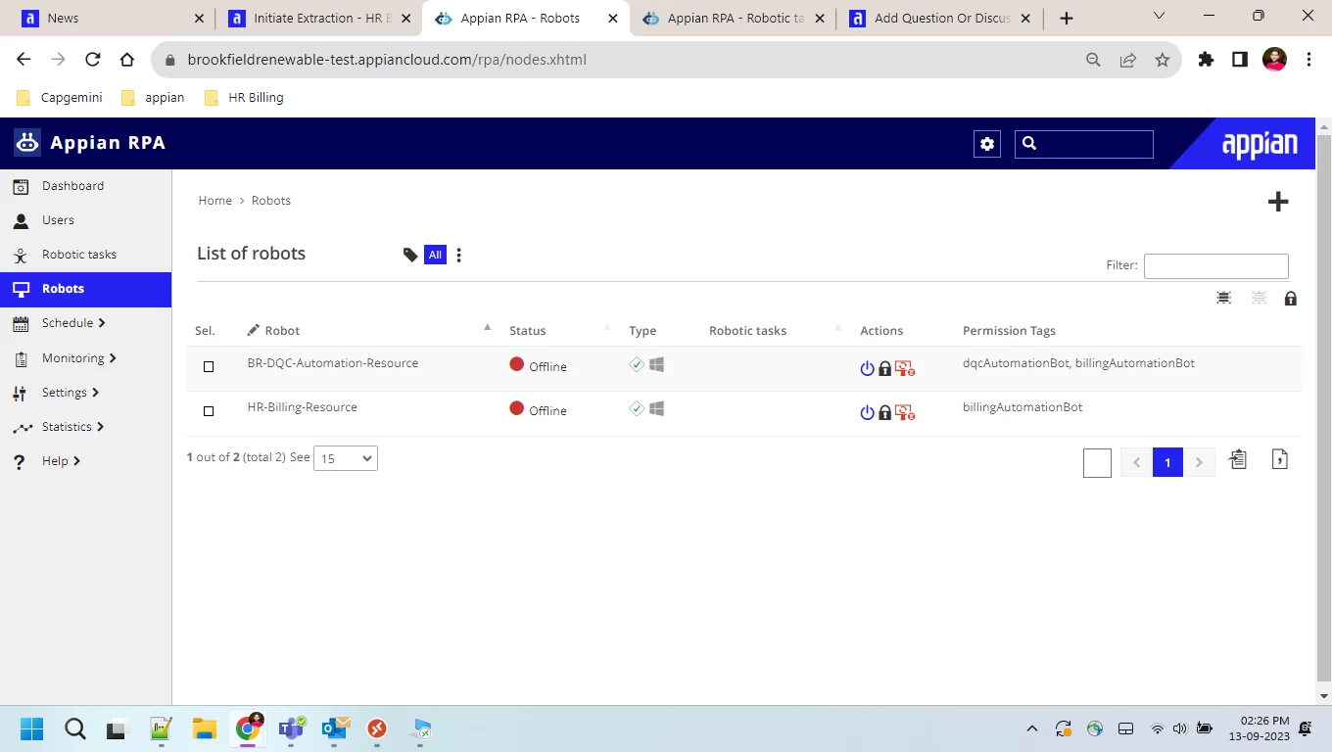Click Home breadcrumb link

pyautogui.click(x=215, y=201)
